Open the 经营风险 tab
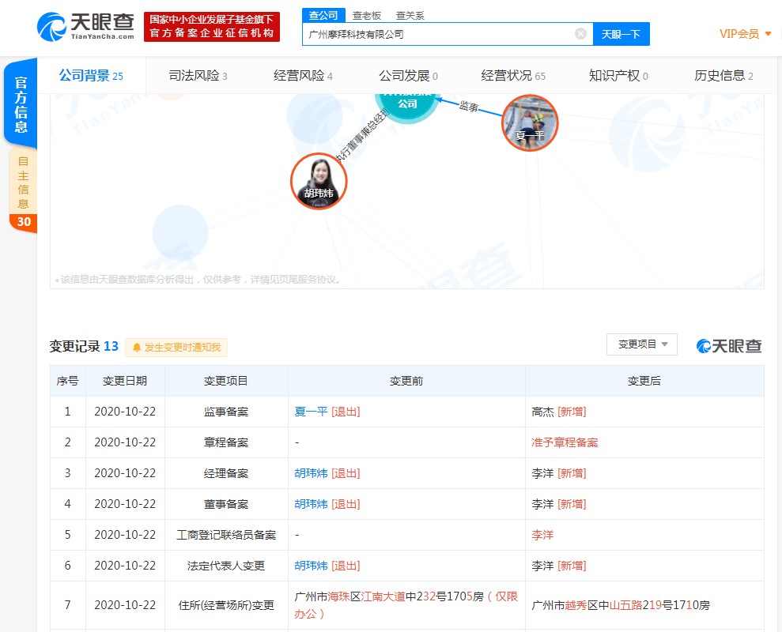782x632 pixels. tap(303, 76)
